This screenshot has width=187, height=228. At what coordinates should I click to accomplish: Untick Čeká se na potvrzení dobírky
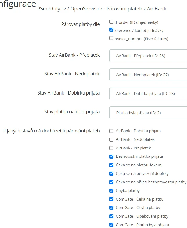click(x=112, y=174)
